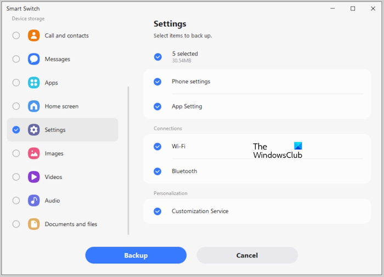
Task: Click the orange Call and contacts icon
Action: (x=34, y=36)
